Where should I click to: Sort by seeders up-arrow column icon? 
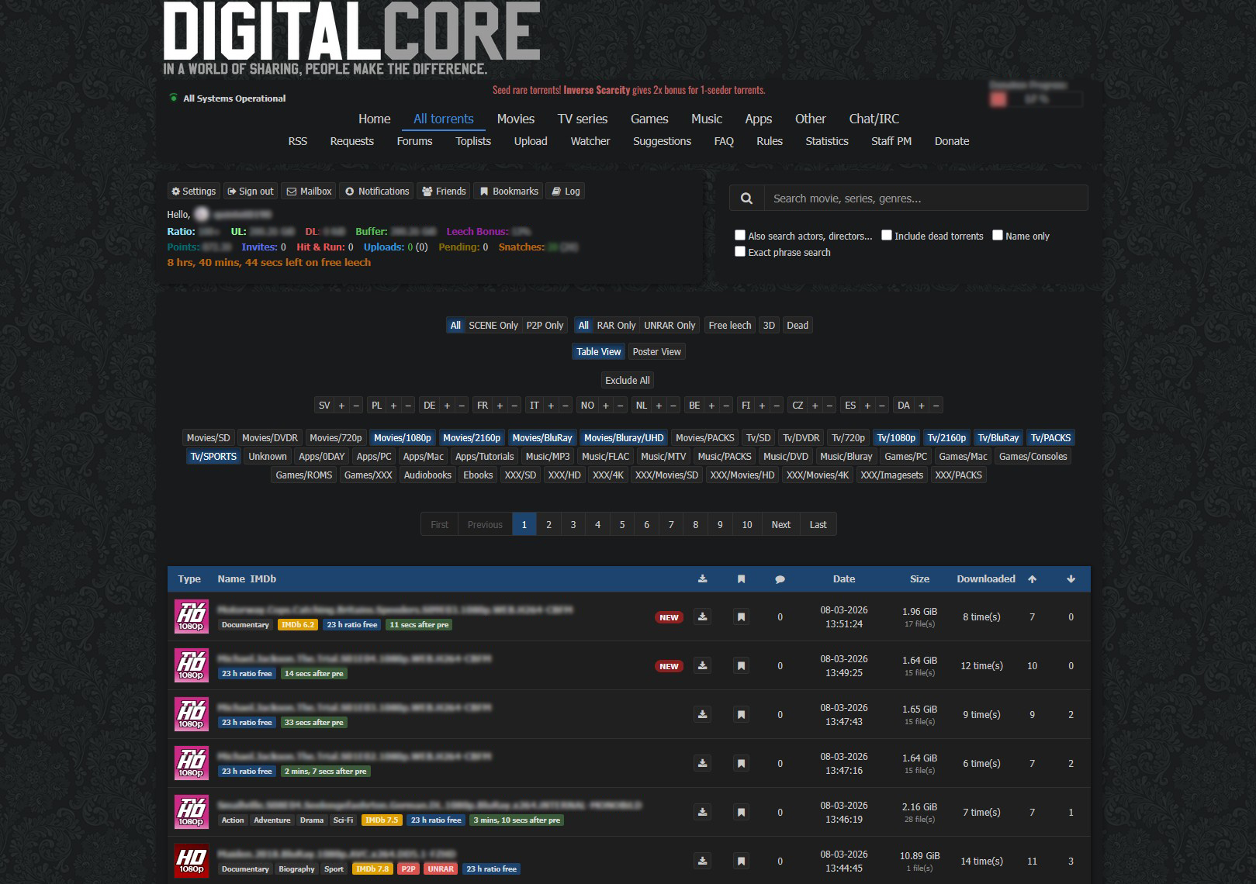[x=1032, y=579]
